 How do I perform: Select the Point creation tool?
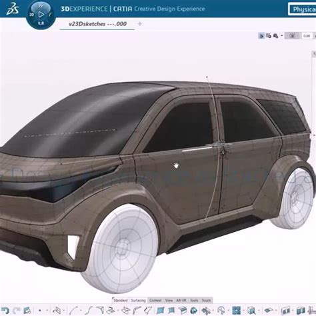[x=40, y=311]
